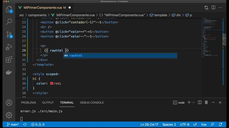Click the components breadcrumb
The width and height of the screenshot is (229, 128).
[x=37, y=15]
